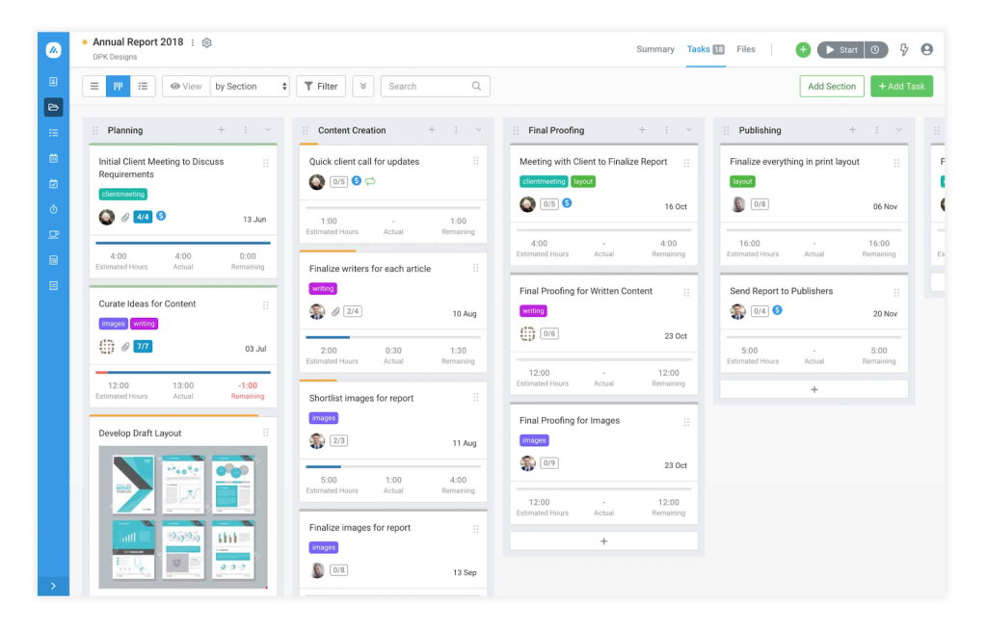Click the plus icon in Planning section header

[x=221, y=130]
